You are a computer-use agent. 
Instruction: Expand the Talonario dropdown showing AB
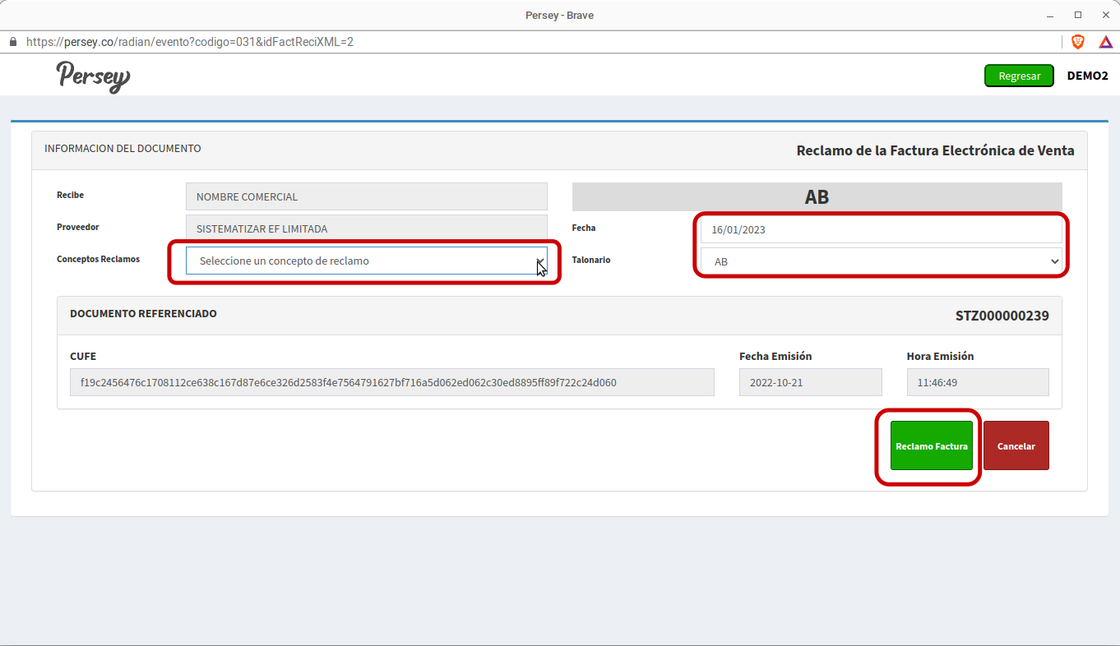pyautogui.click(x=881, y=261)
